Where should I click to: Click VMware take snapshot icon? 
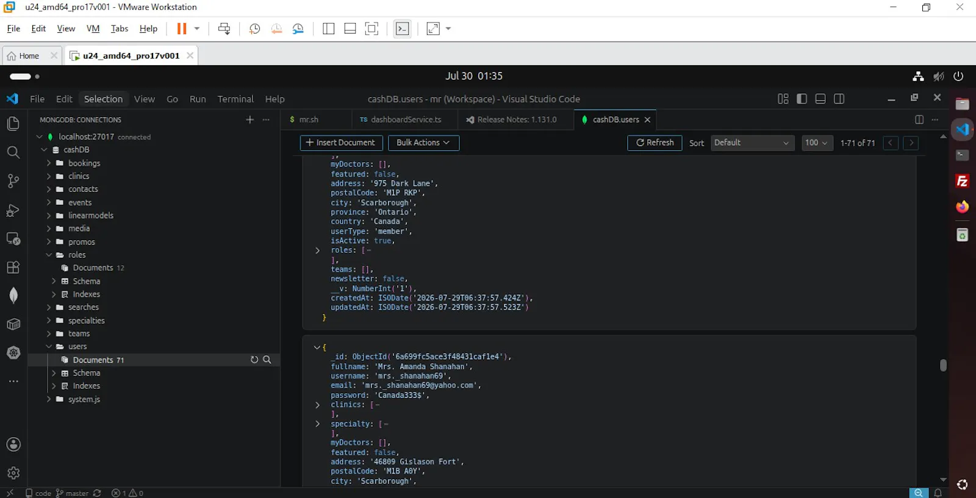click(255, 29)
